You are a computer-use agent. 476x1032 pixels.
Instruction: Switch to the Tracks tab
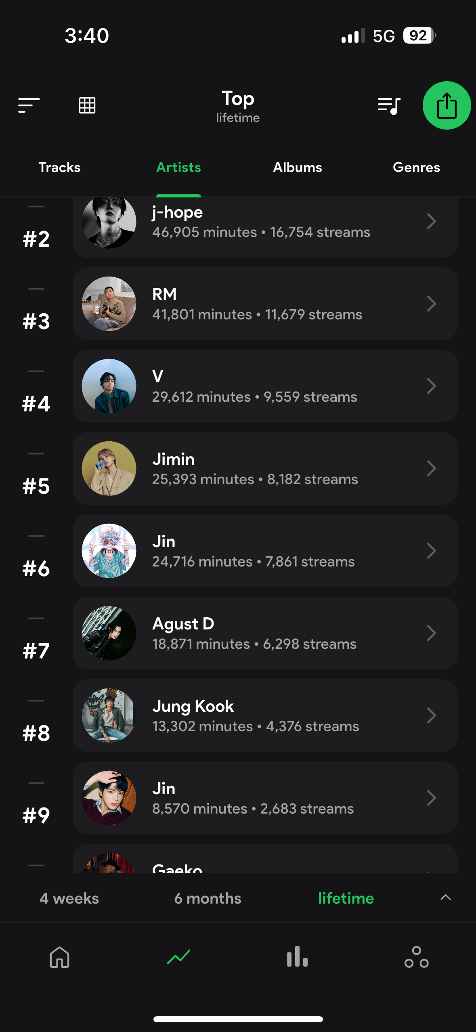pos(59,167)
